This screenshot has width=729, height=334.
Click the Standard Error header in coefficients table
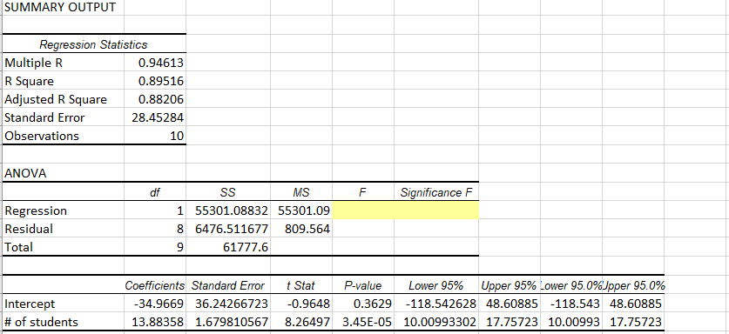(x=228, y=285)
